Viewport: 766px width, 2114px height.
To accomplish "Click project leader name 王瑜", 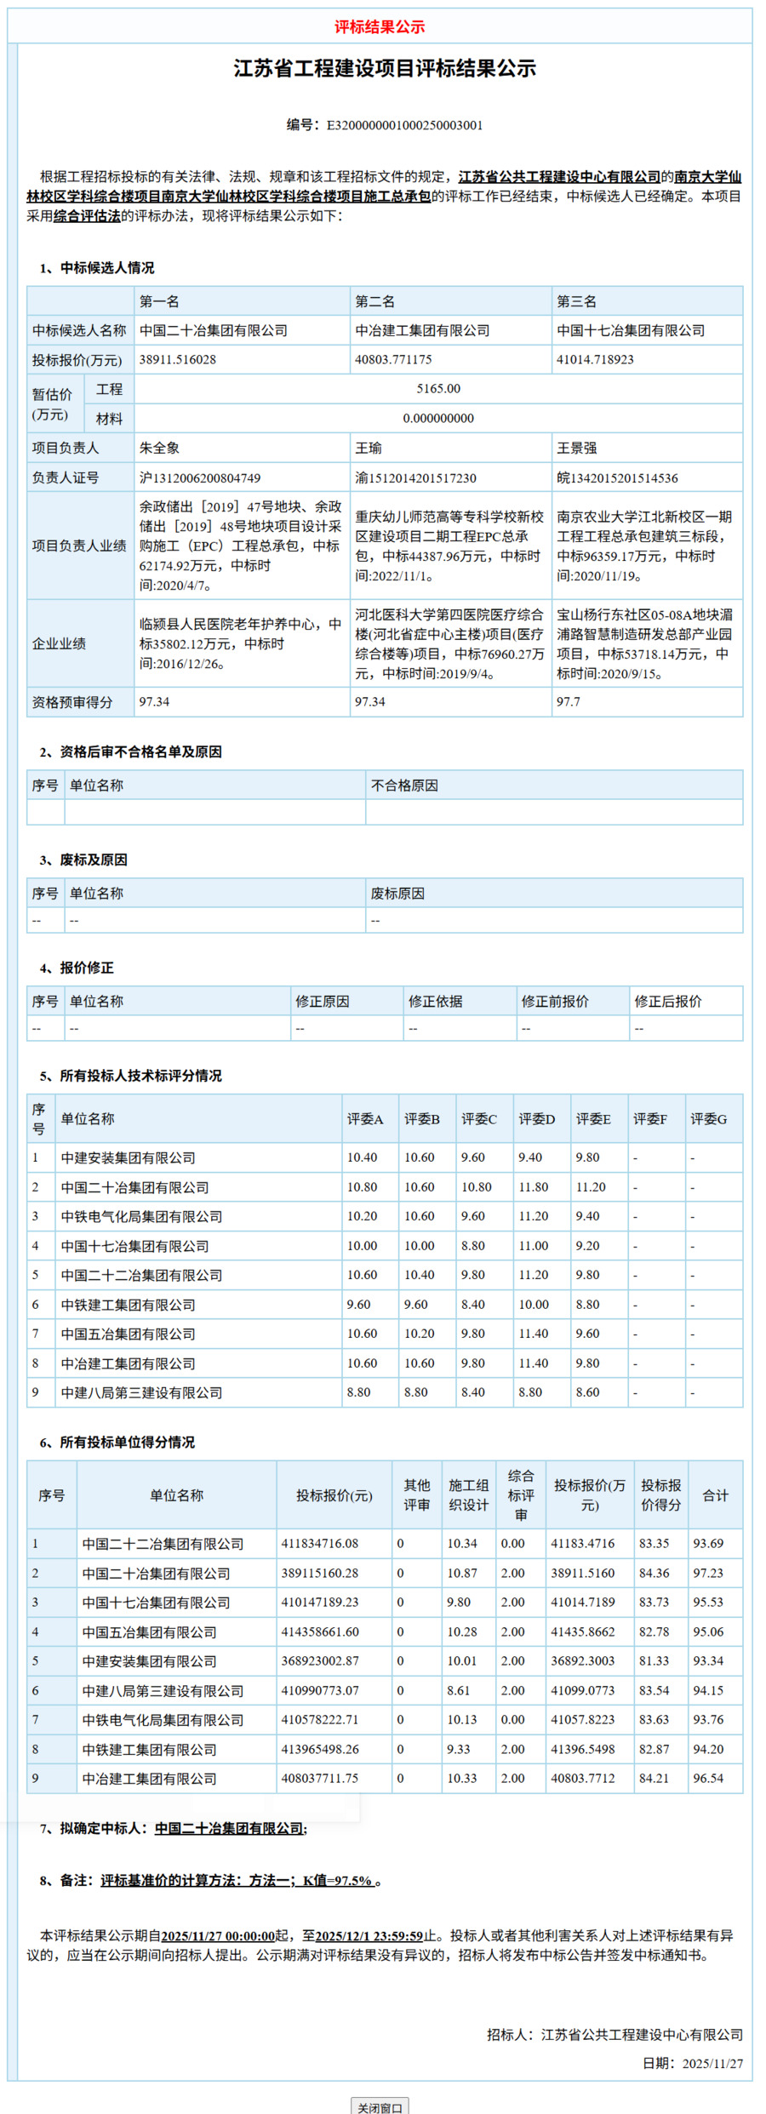I will 369,449.
